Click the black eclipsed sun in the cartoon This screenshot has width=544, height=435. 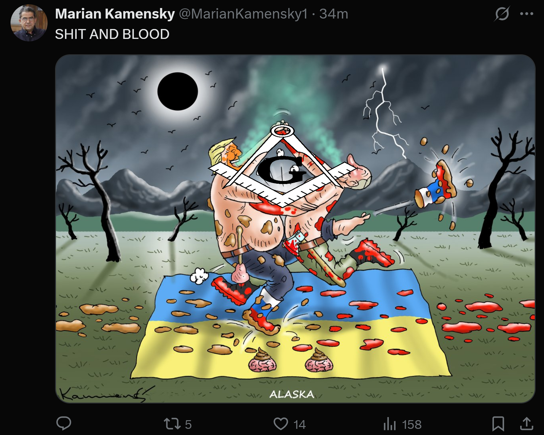point(178,91)
